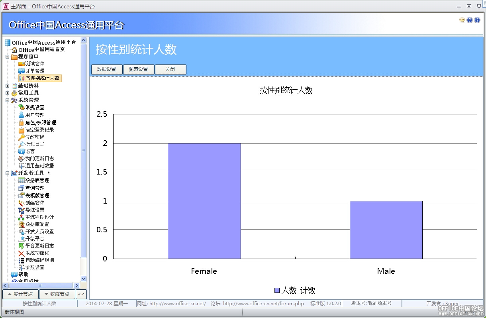Click the 2014-07-28 星期一 date in status bar
Viewport: 486px width, 318px height.
[106, 304]
